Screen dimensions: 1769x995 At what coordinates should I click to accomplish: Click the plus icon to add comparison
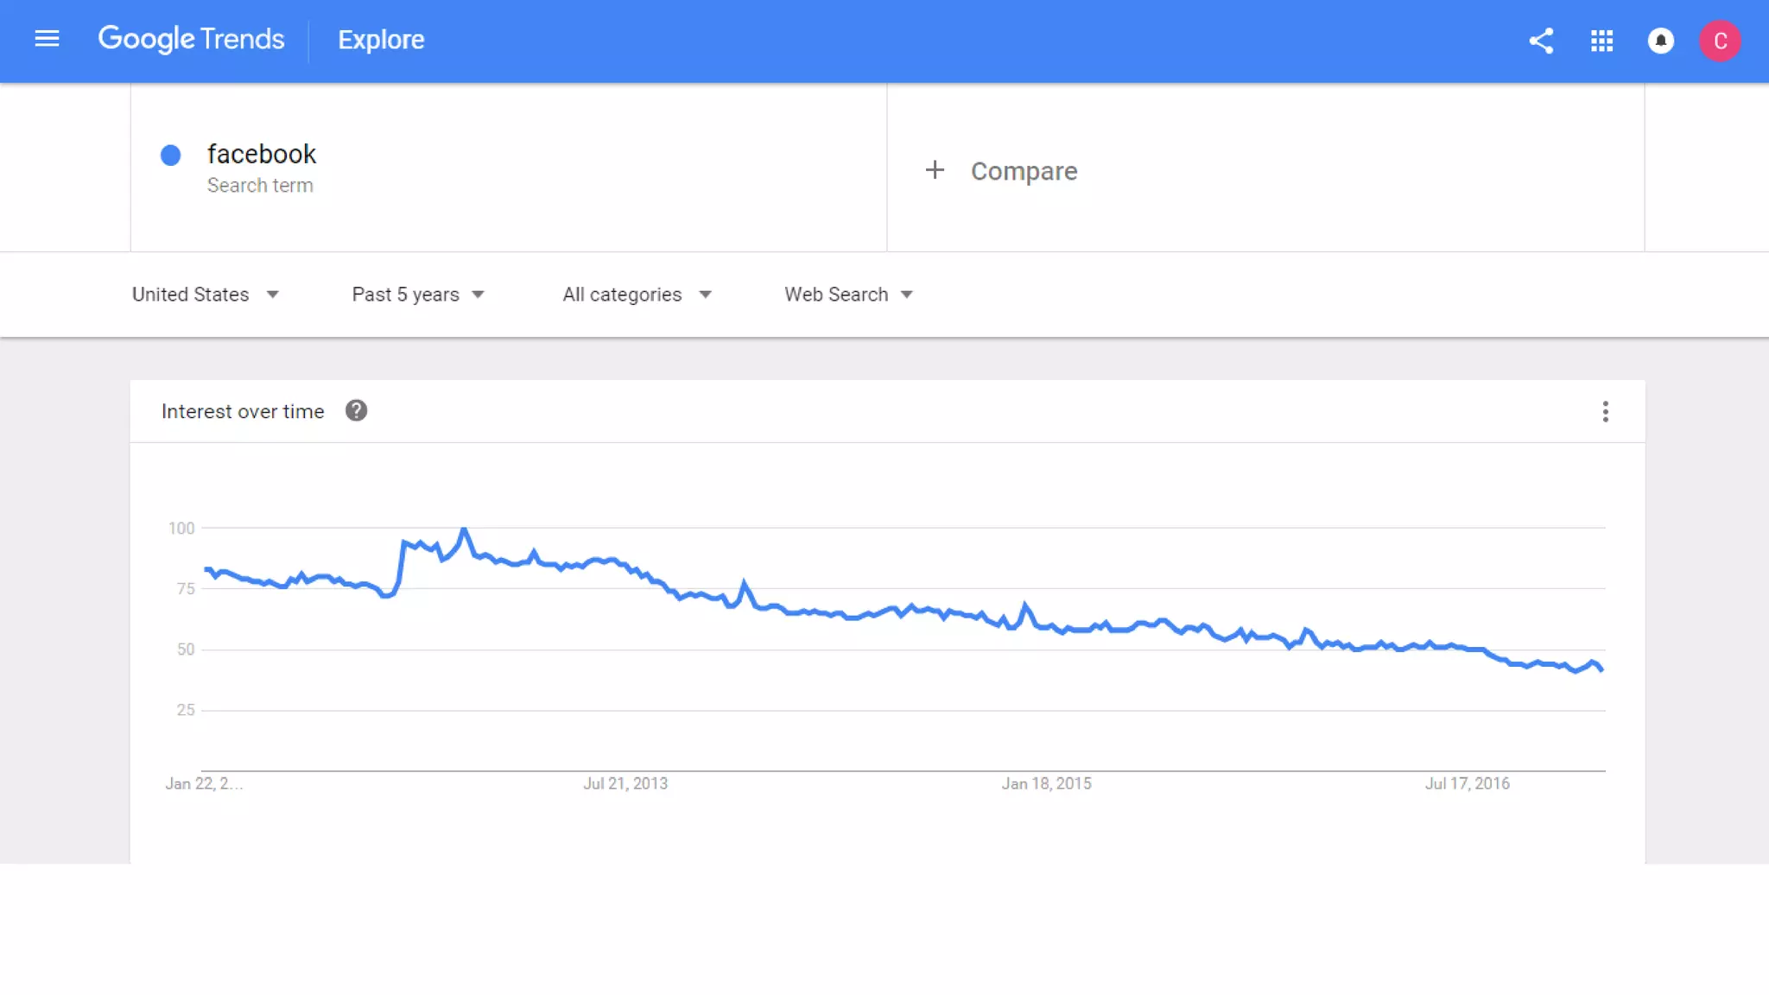935,170
